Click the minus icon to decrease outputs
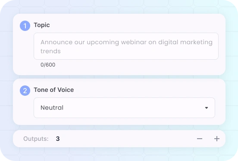The height and width of the screenshot is (161, 238). point(200,139)
